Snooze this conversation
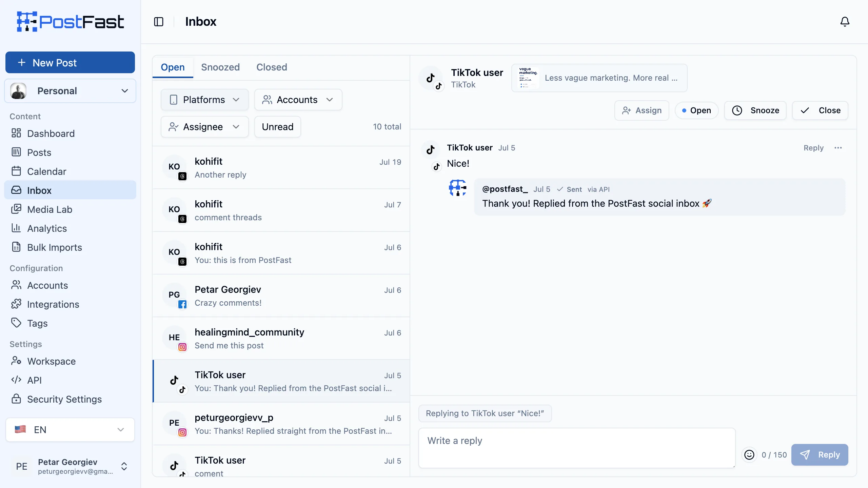Screen dimensions: 868x488 [755, 110]
